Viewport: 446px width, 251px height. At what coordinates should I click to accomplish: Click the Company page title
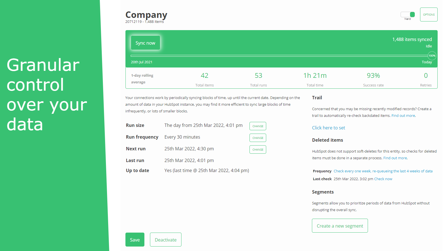click(x=146, y=15)
